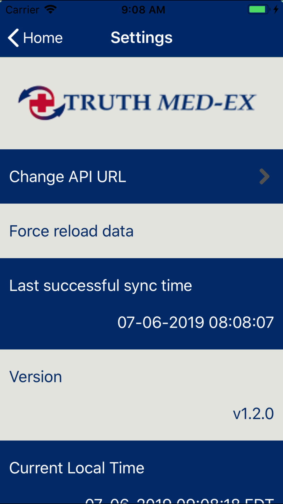283x504 pixels.
Task: Tap the Truth Med-Ex logo banner
Action: [141, 103]
